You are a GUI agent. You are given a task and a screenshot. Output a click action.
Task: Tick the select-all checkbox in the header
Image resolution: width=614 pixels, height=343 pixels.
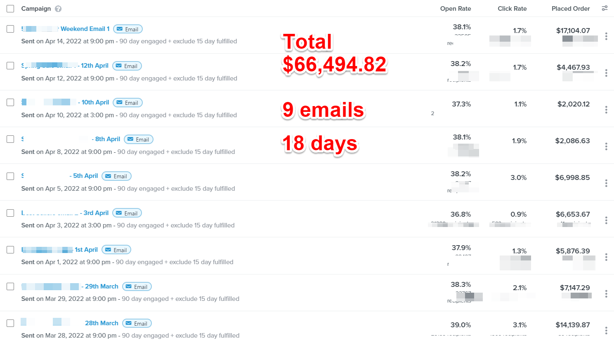10,9
